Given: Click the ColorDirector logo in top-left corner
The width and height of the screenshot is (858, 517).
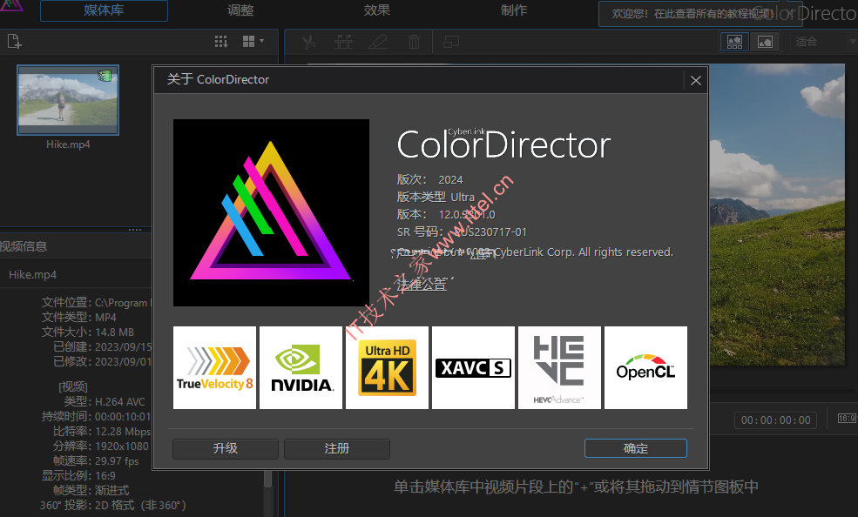Looking at the screenshot, I should tap(11, 6).
